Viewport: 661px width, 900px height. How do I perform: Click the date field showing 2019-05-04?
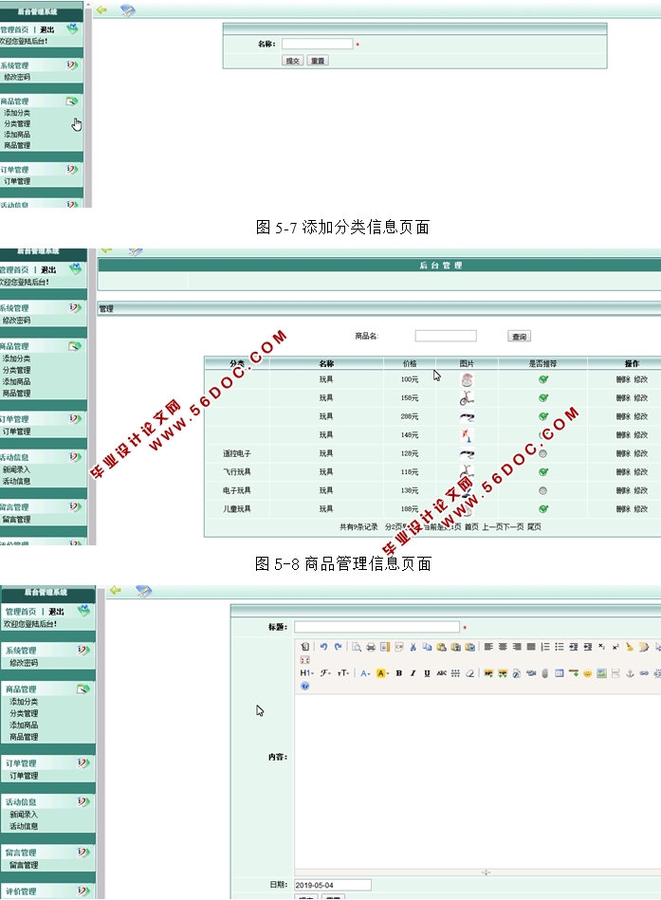point(332,885)
